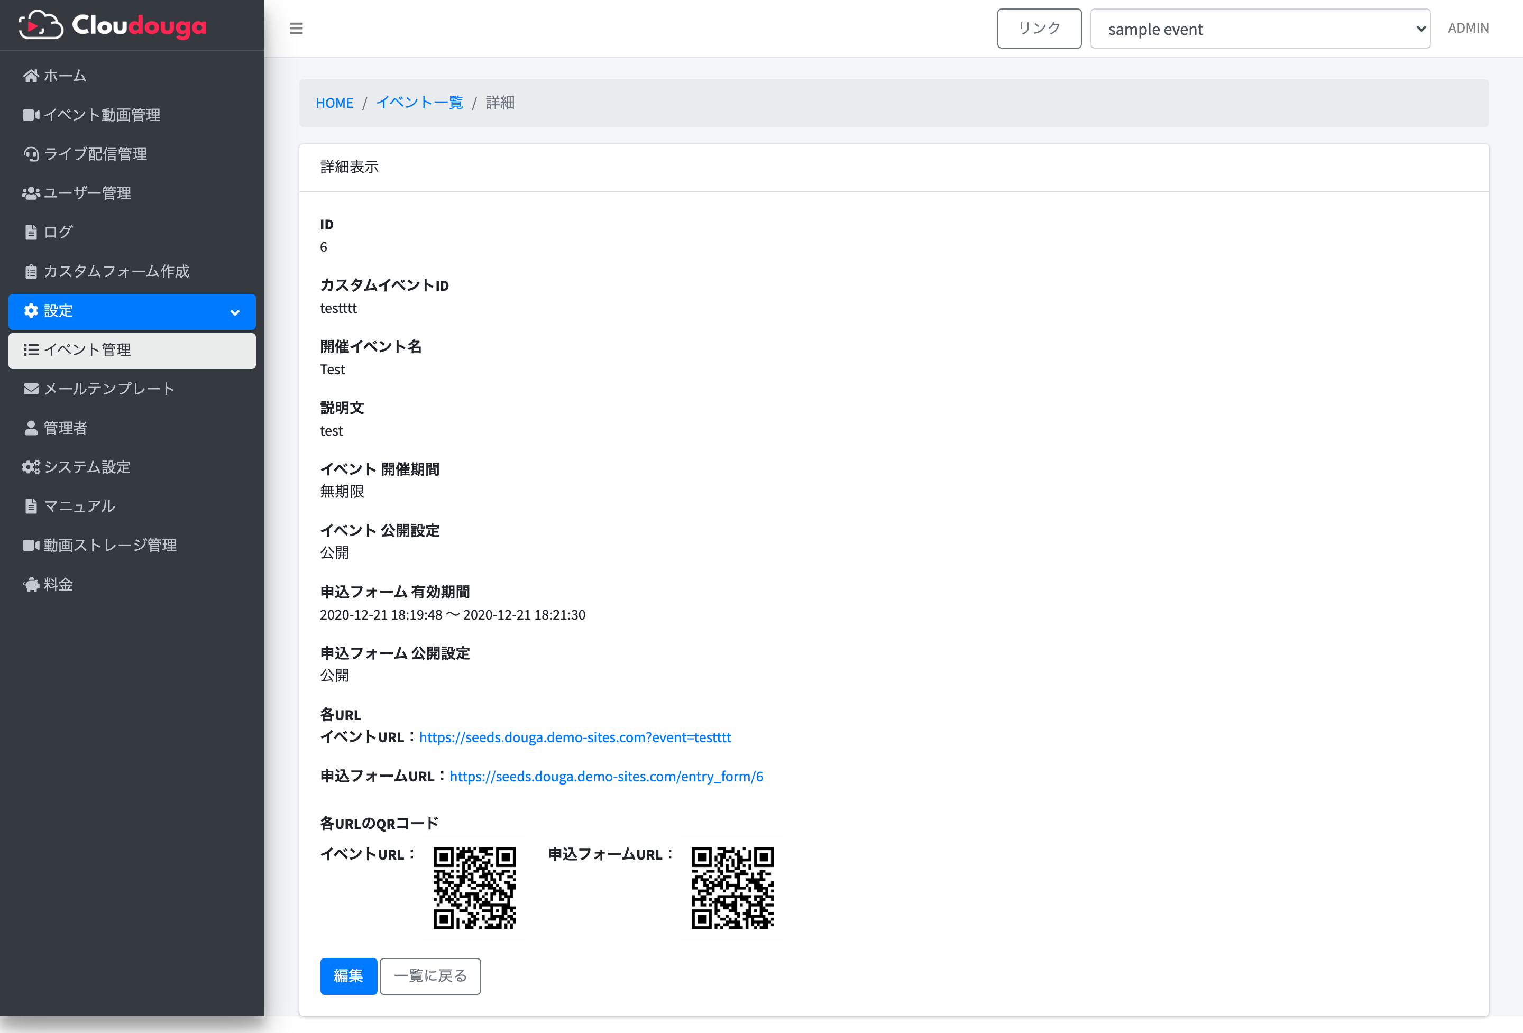Click the HOME breadcrumb link

(334, 103)
